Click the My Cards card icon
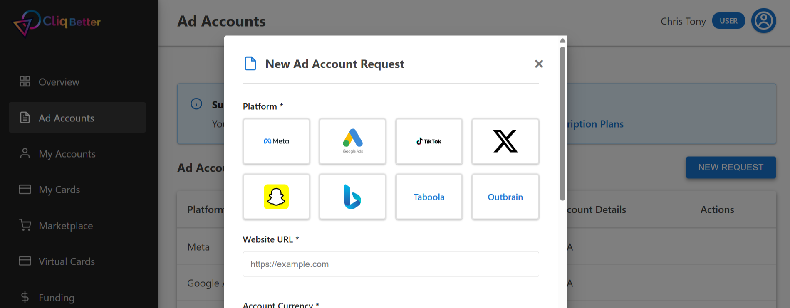Image resolution: width=790 pixels, height=308 pixels. pyautogui.click(x=25, y=189)
